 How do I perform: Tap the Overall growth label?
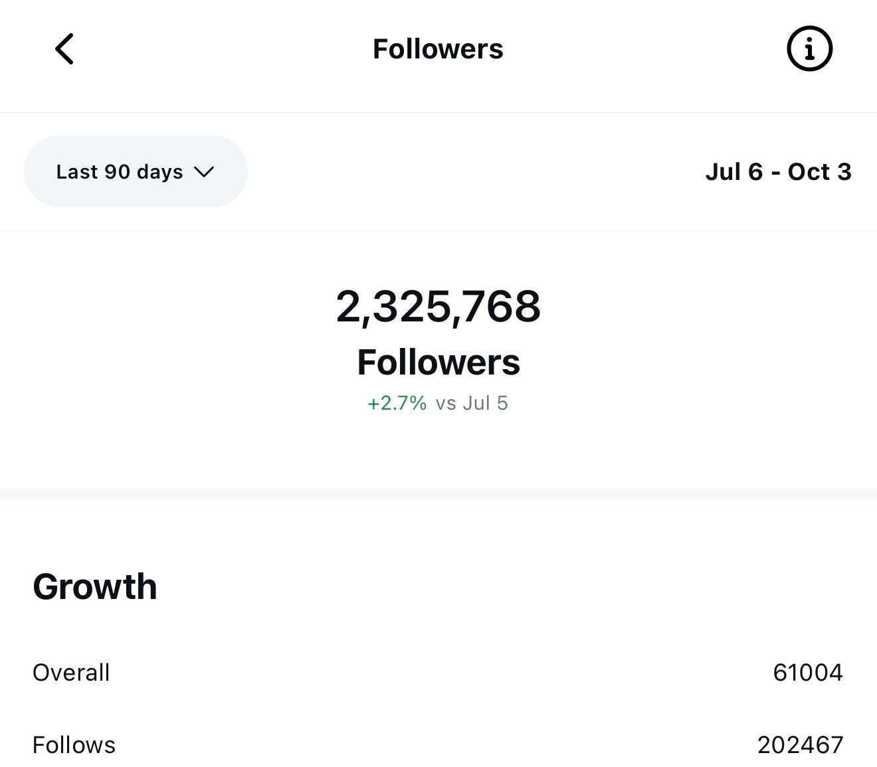(x=71, y=673)
